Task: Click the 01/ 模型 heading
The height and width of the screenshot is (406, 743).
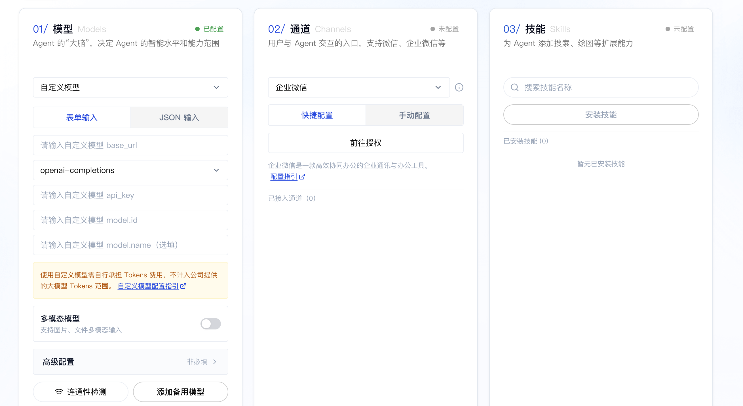Action: 53,29
